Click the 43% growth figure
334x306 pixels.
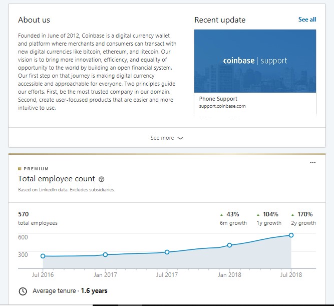[233, 214]
